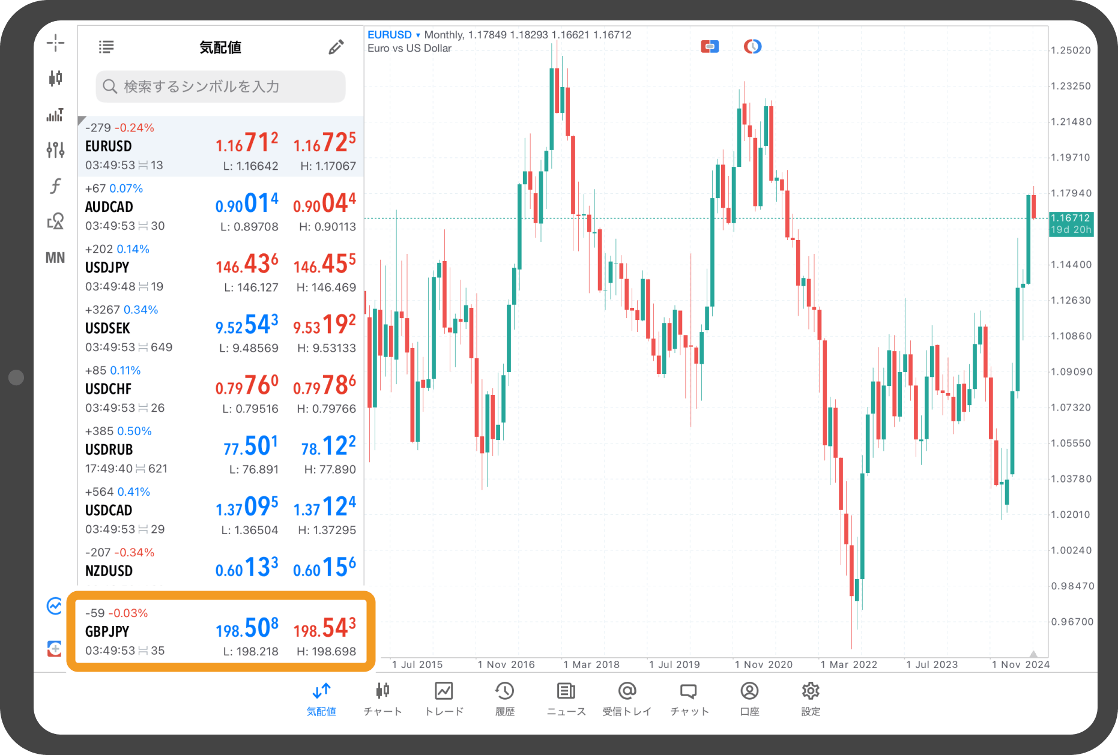The width and height of the screenshot is (1118, 755).
Task: Select the crosshair cursor tool
Action: pos(55,43)
